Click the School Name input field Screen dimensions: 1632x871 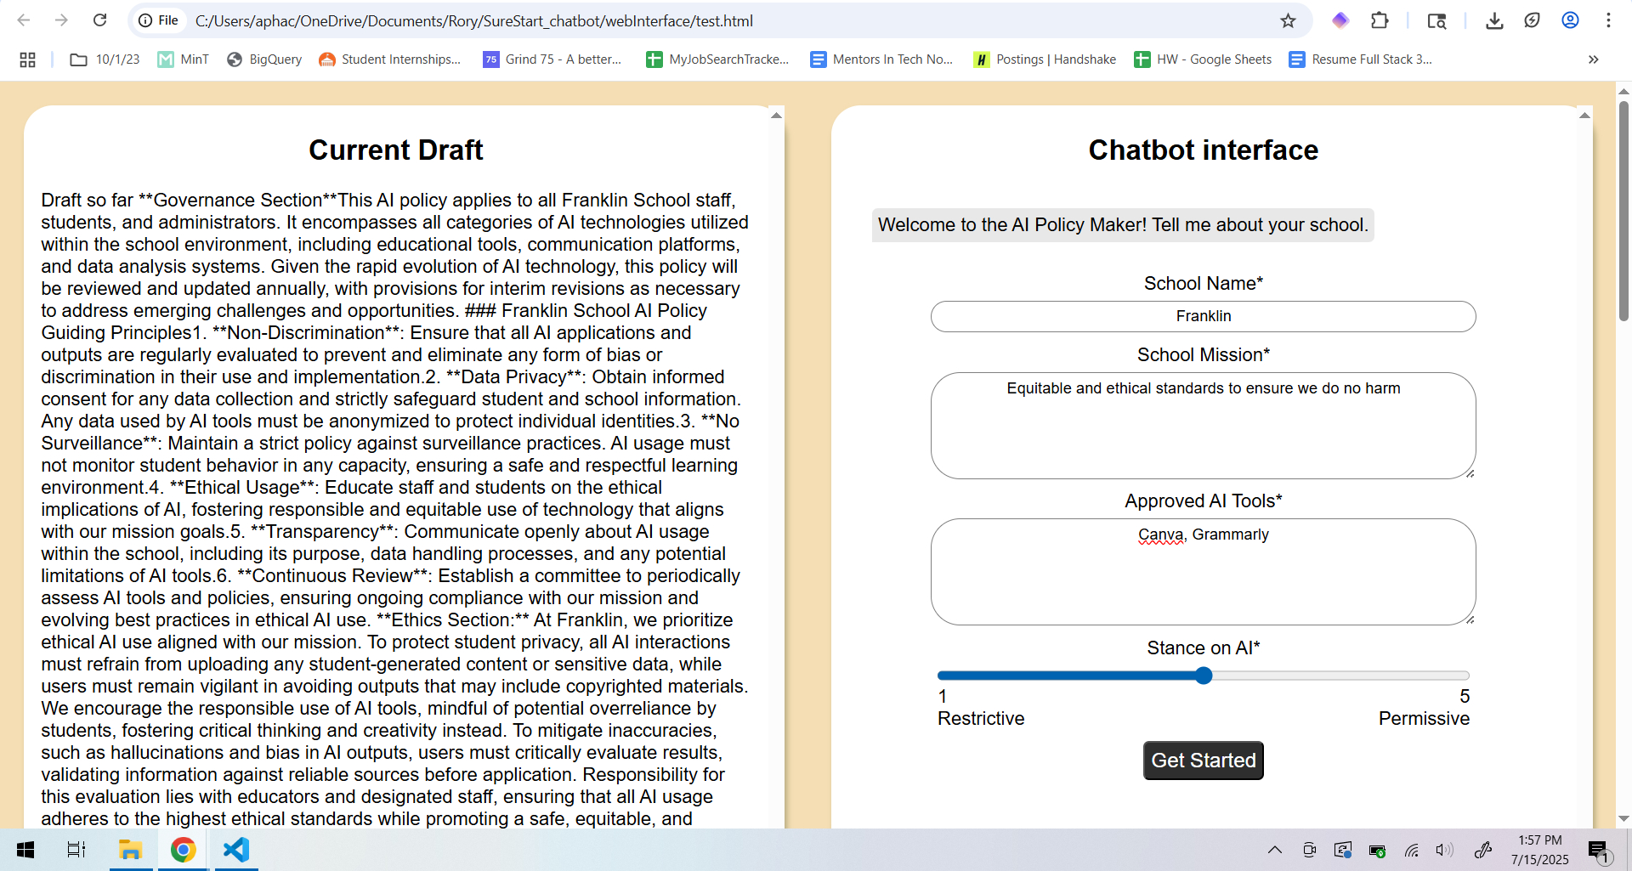(1203, 316)
